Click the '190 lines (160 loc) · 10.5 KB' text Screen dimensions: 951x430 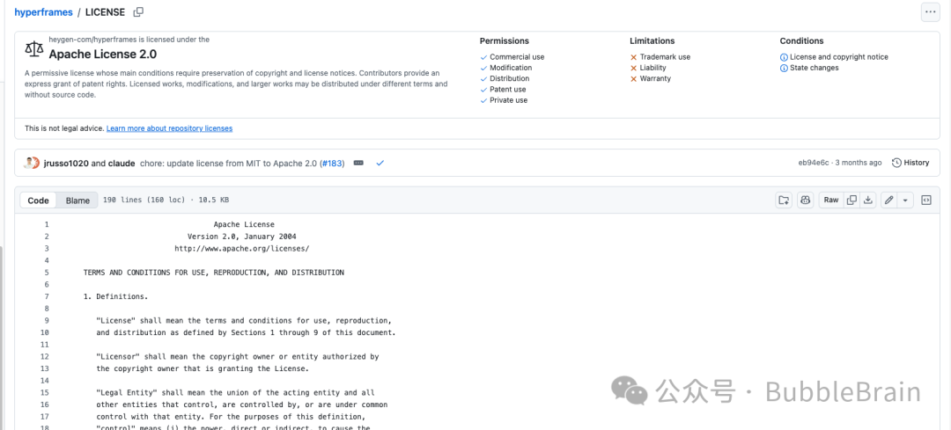click(x=166, y=200)
